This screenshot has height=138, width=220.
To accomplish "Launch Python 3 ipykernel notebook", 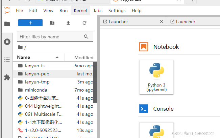I will [156, 77].
